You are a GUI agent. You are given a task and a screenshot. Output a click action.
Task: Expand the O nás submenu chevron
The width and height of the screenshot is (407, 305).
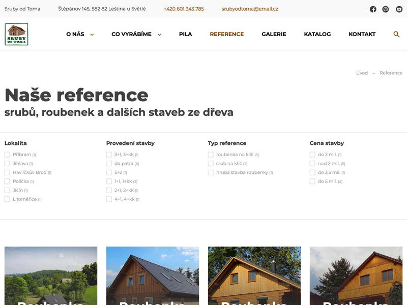tap(92, 35)
